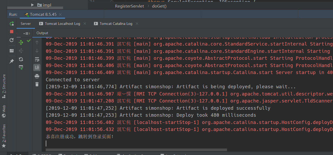Click the Favorites star icon
The width and height of the screenshot is (333, 155).
pyautogui.click(x=4, y=146)
